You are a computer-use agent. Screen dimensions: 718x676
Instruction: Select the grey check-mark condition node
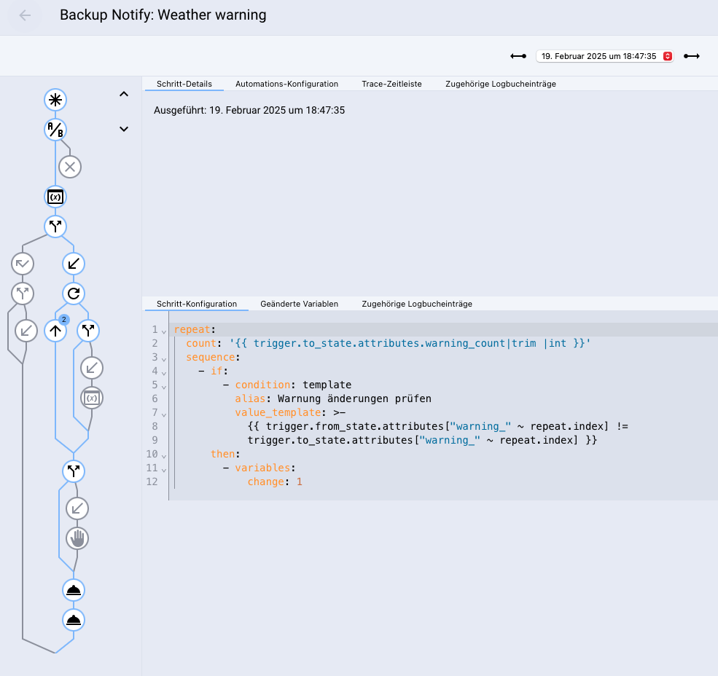(23, 264)
